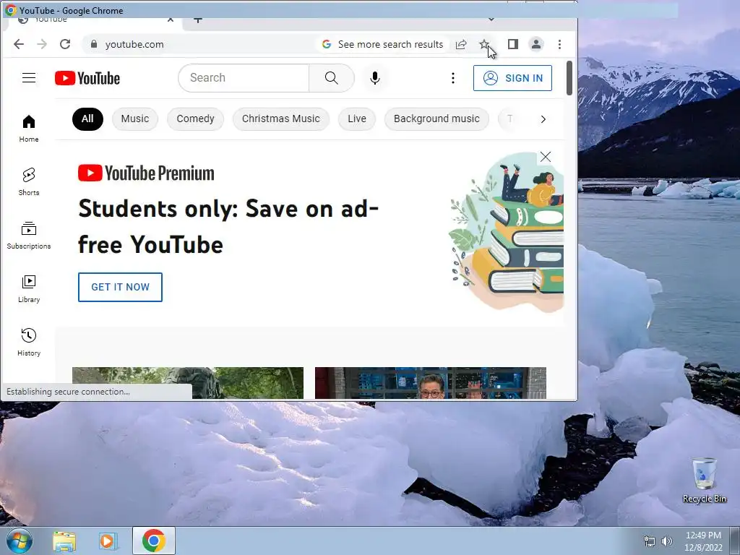Click the YouTube Premium logo in banner

click(146, 173)
